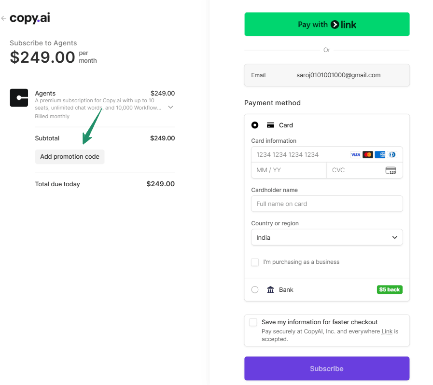Click the back arrow beside copy.ai logo

click(x=3, y=17)
